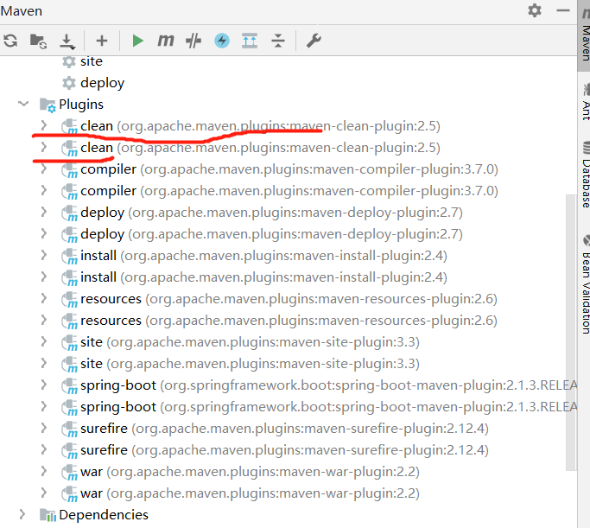
Task: Click plugin icon of second install plugin
Action: pyautogui.click(x=70, y=278)
